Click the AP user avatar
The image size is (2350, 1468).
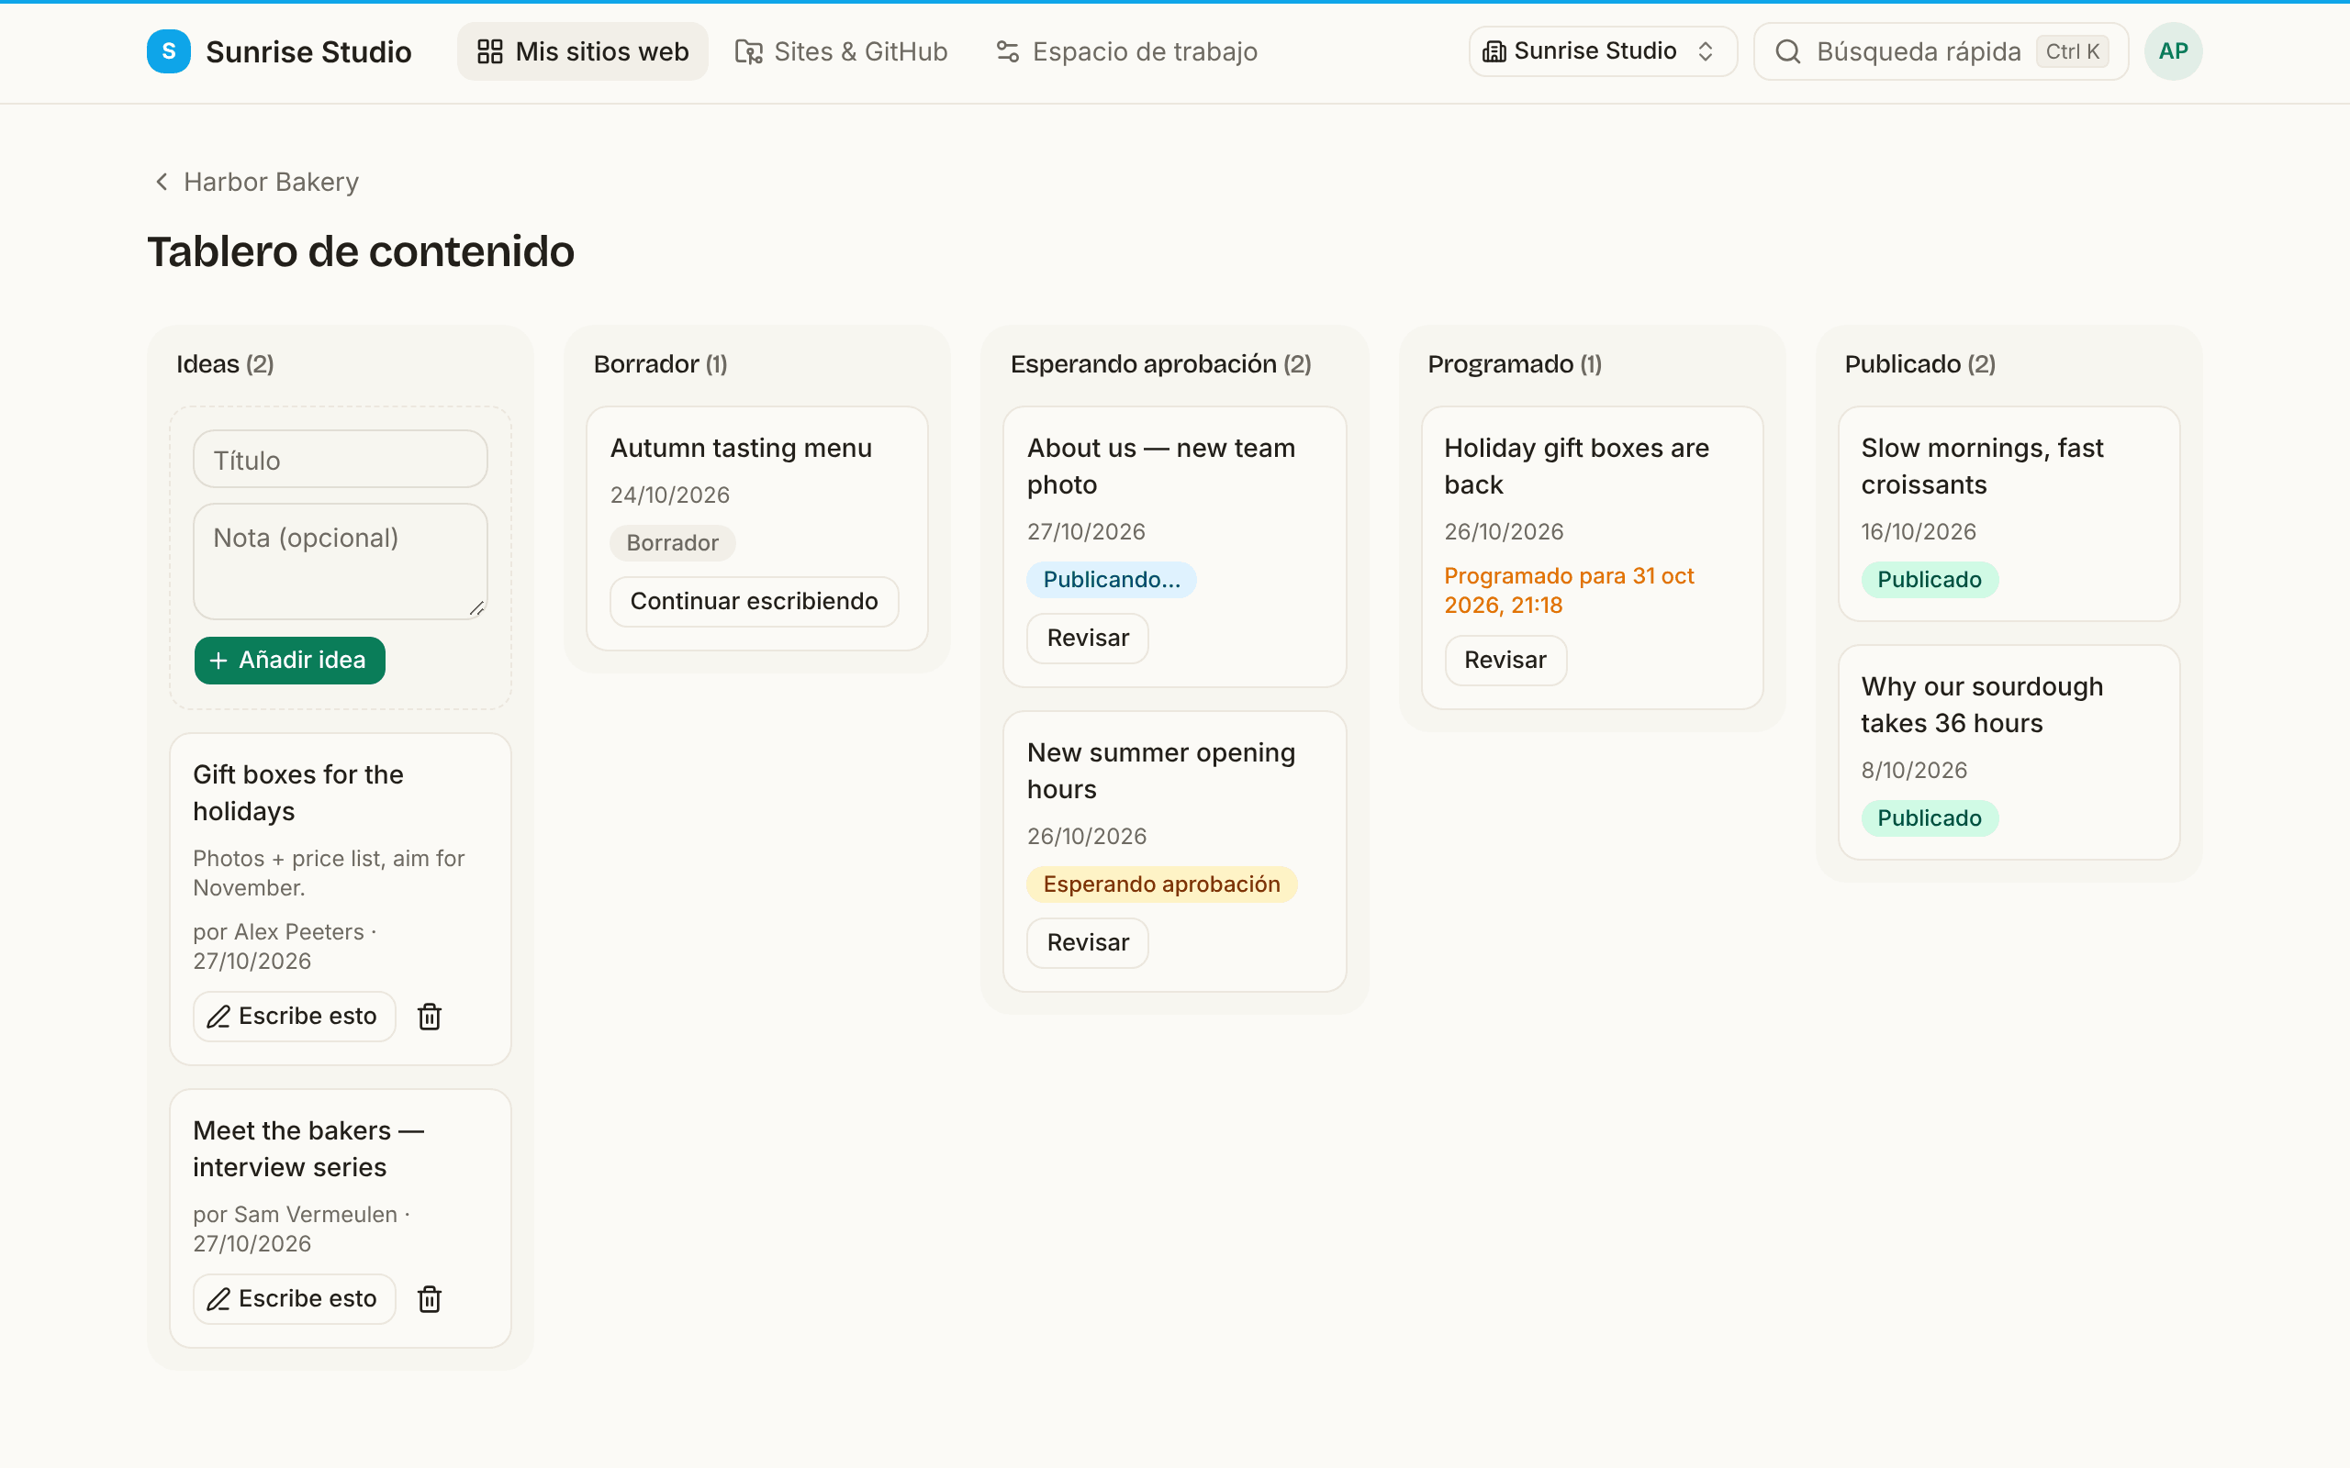pyautogui.click(x=2172, y=51)
